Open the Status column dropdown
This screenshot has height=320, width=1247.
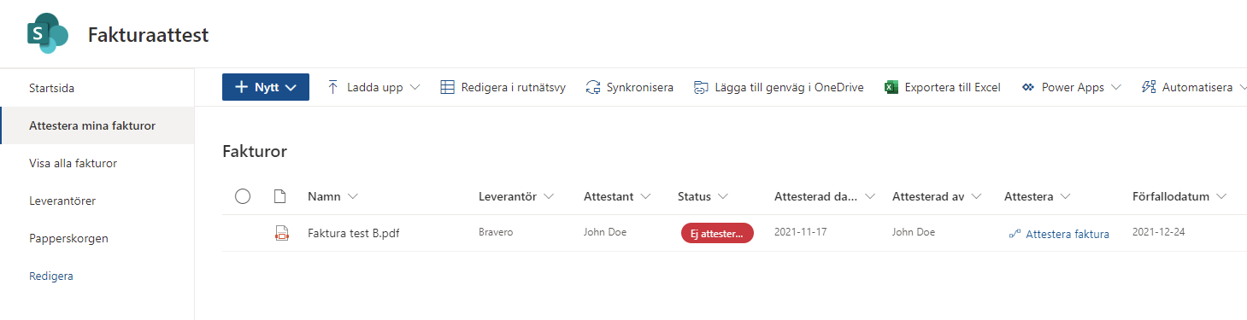click(723, 196)
